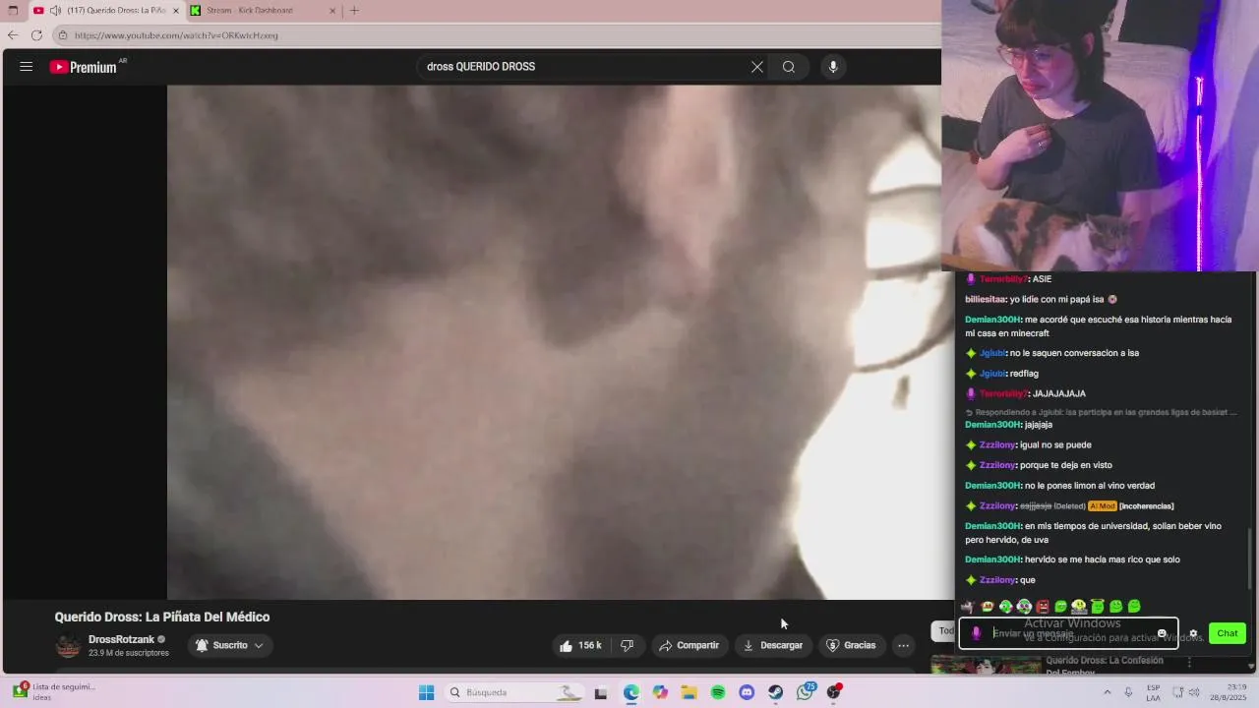The height and width of the screenshot is (708, 1259).
Task: Open a new browser tab
Action: [354, 11]
